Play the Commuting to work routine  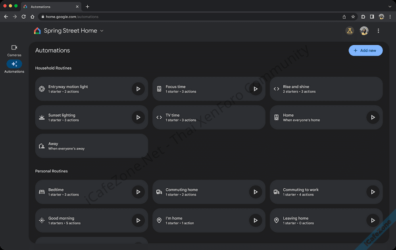point(373,192)
